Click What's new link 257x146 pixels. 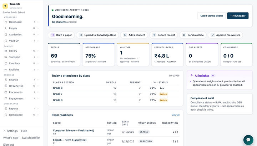(x=11, y=138)
